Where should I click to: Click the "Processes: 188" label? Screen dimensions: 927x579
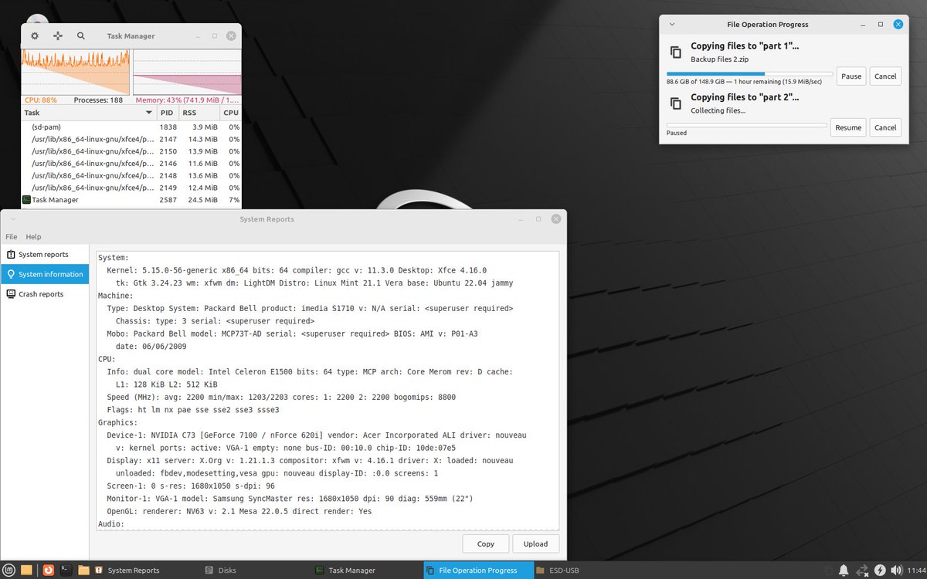click(98, 100)
